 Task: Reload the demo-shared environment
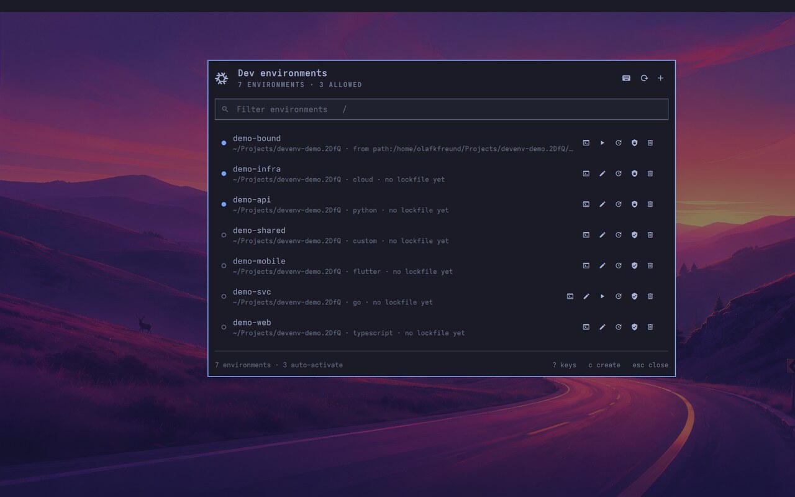point(618,235)
